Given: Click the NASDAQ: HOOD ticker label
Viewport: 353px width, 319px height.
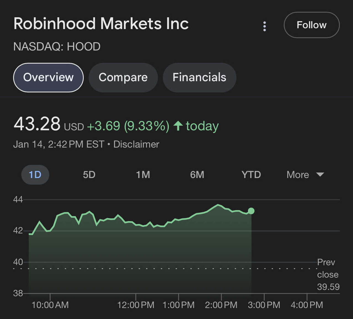Looking at the screenshot, I should click(x=57, y=46).
